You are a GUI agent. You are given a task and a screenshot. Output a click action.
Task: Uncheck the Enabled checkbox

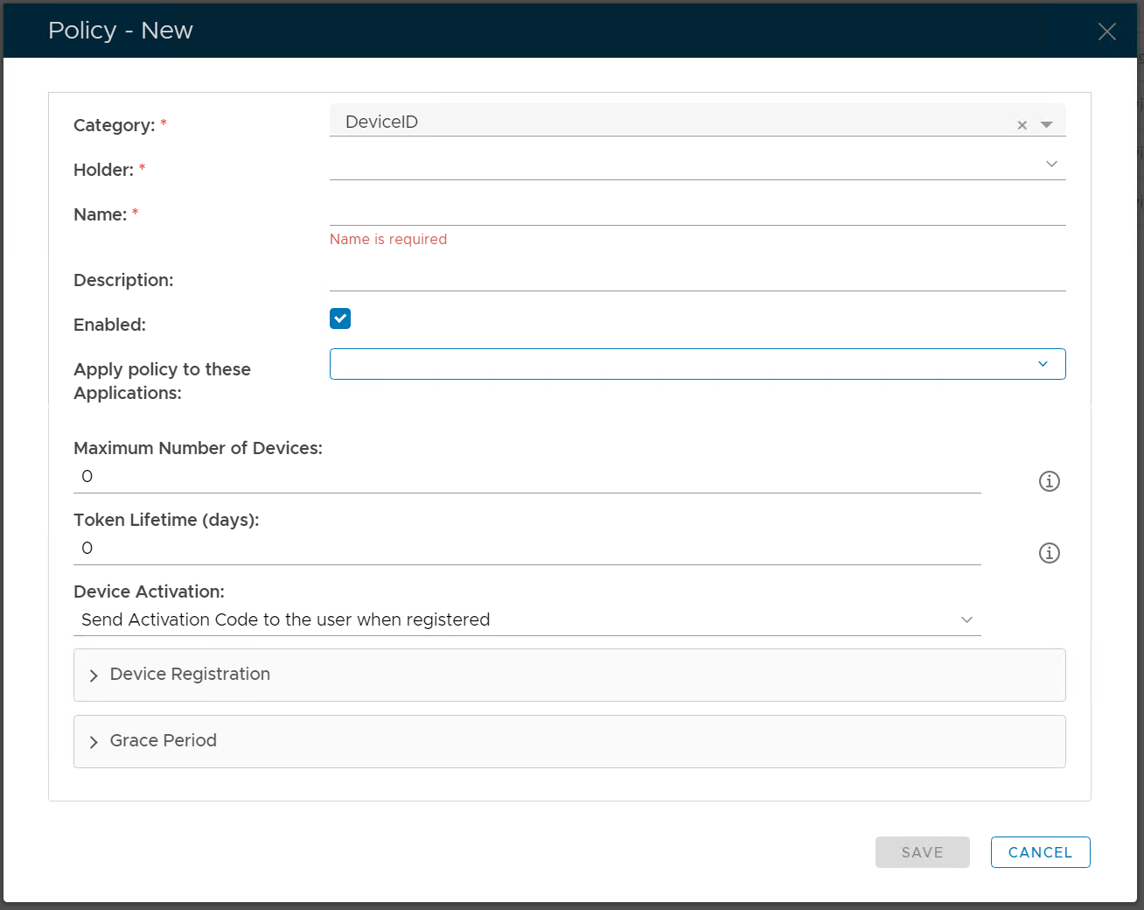340,318
